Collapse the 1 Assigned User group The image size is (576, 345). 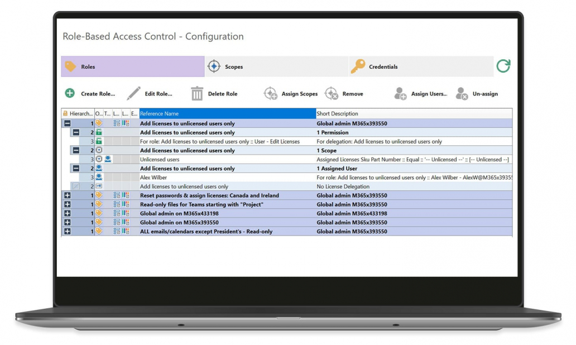76,168
